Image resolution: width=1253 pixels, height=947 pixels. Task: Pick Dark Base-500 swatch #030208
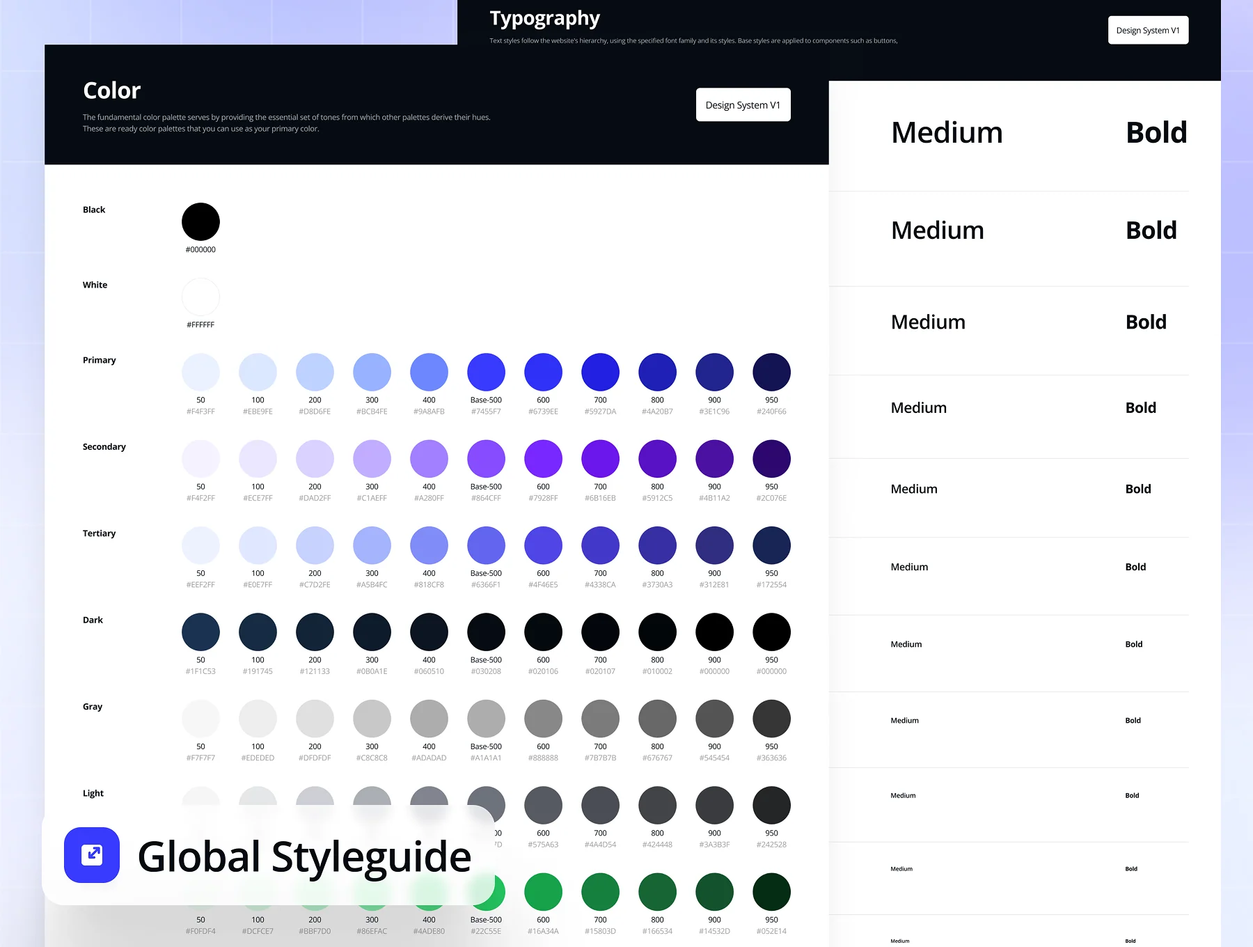486,632
